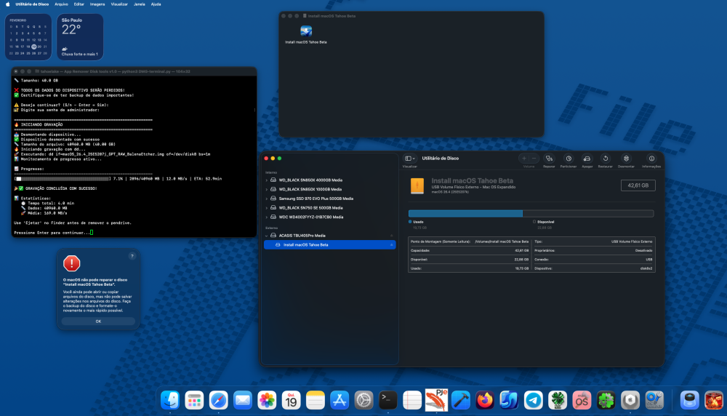
Task: Open the Imagens menu
Action: pyautogui.click(x=97, y=4)
